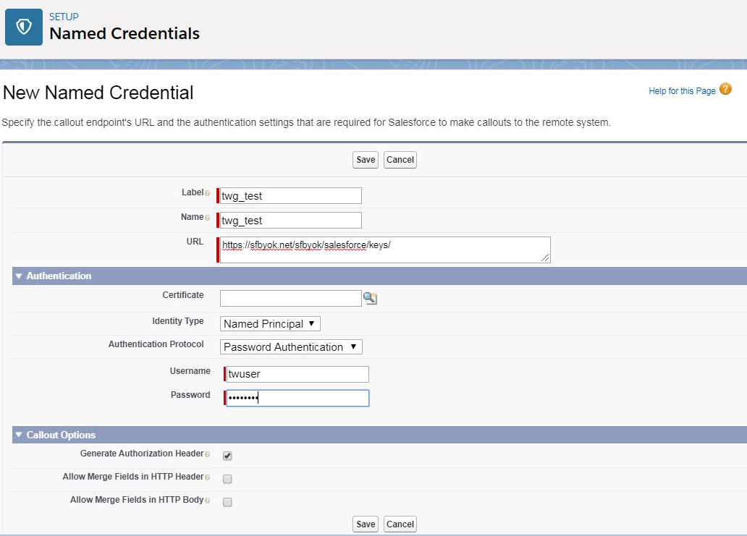Collapse the Callout Options section
This screenshot has width=747, height=536.
click(x=19, y=435)
